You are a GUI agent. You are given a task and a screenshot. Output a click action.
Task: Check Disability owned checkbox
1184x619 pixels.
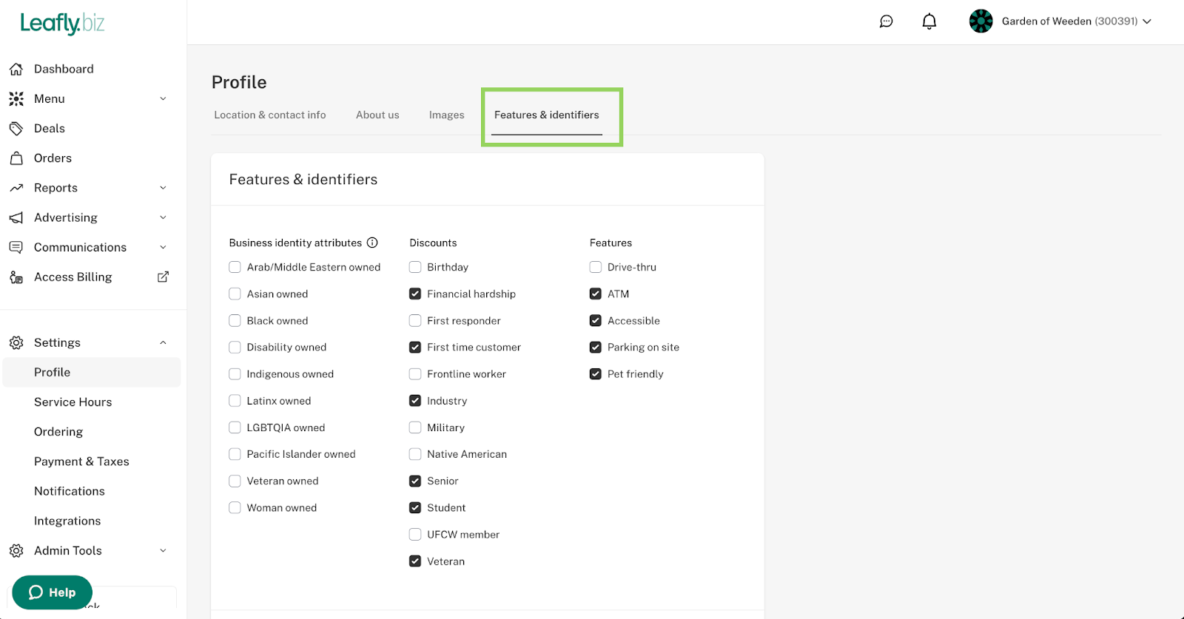pyautogui.click(x=235, y=347)
